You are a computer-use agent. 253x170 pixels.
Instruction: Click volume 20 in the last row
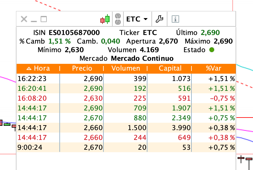pyautogui.click(x=142, y=147)
